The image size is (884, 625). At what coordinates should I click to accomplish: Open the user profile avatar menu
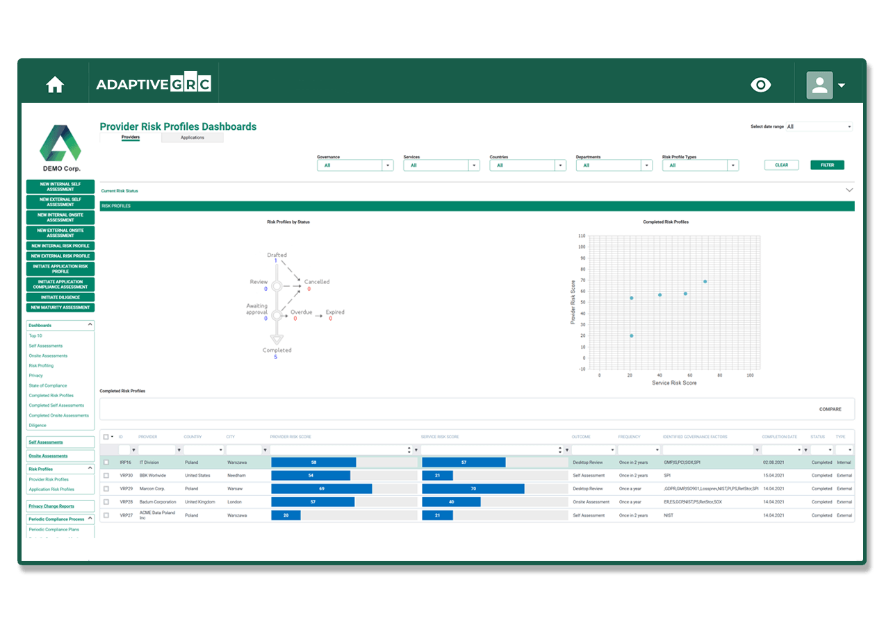point(825,85)
